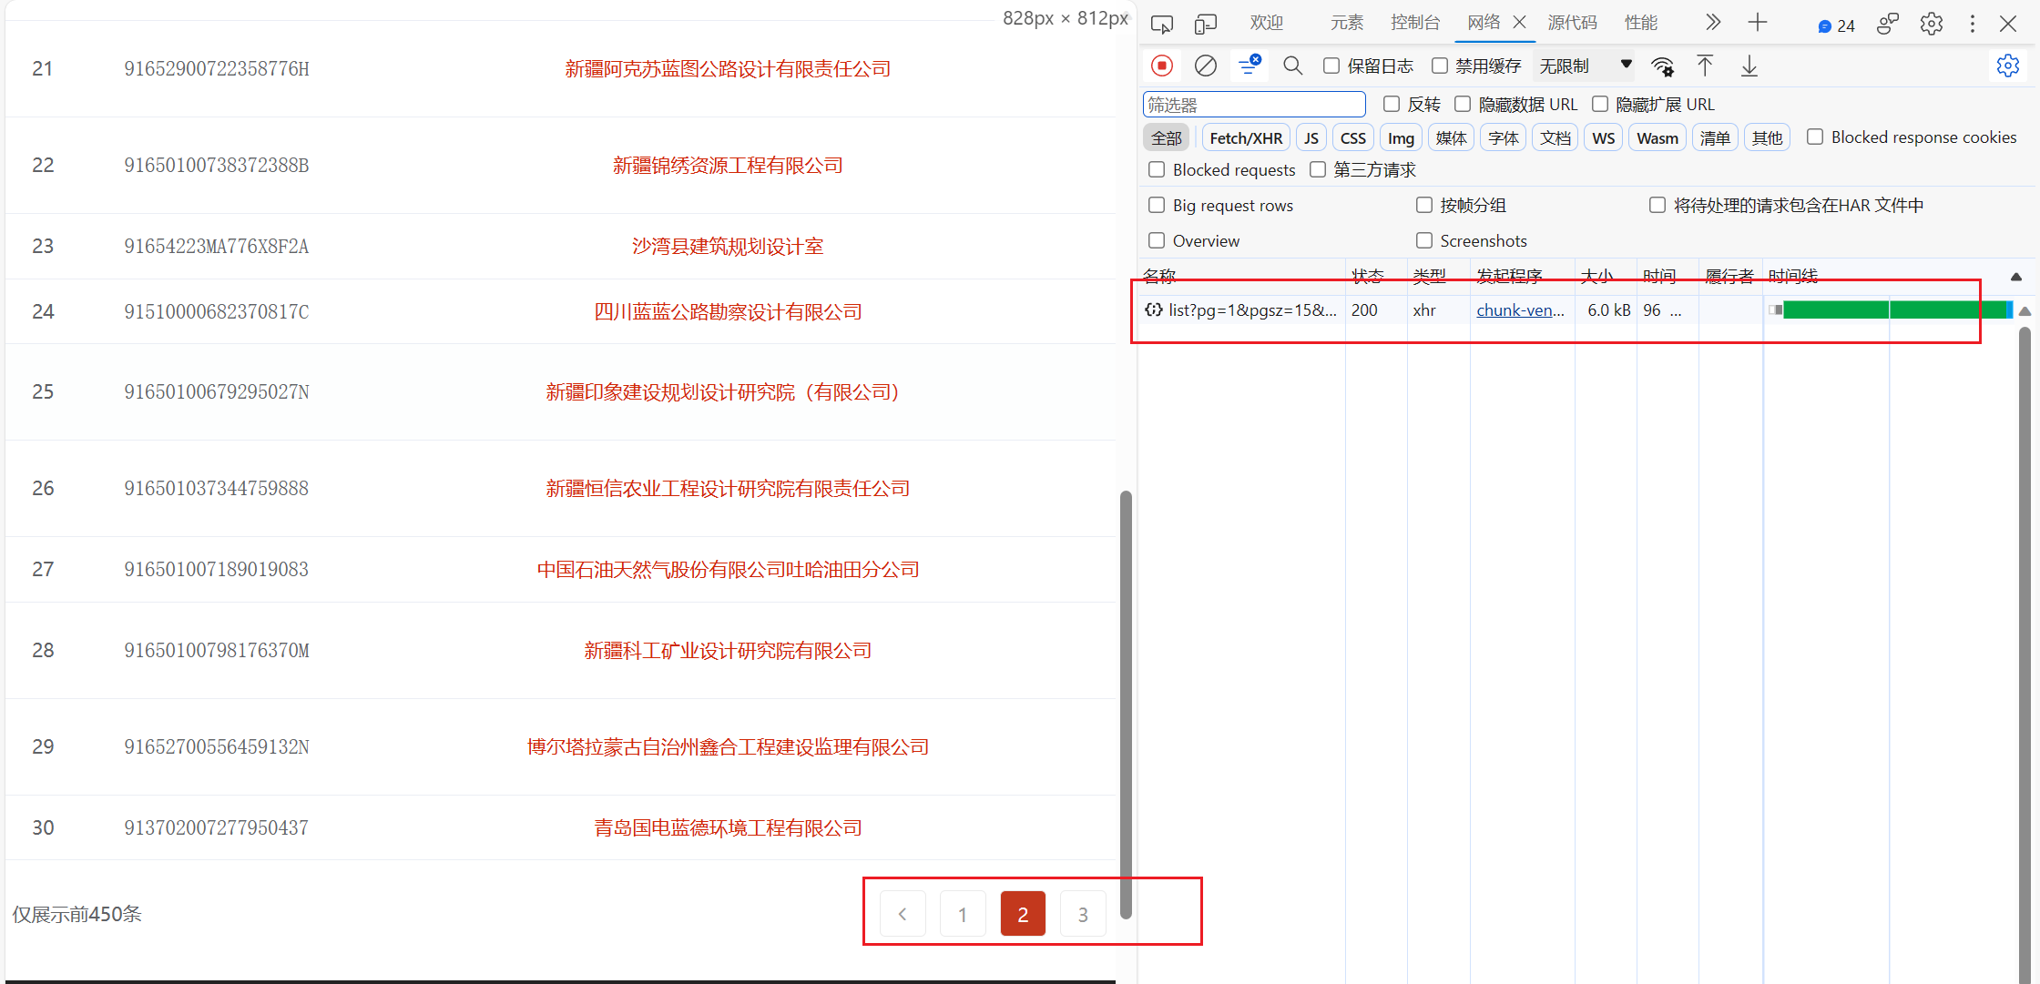Click the 筛选器 filter input field

pos(1253,105)
